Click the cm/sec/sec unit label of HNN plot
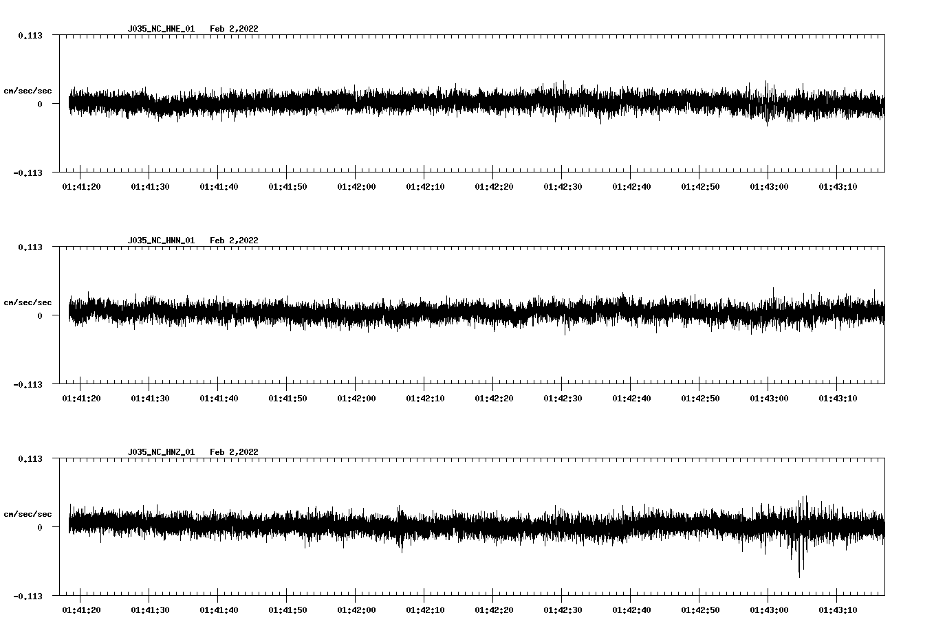Viewport: 934px width, 635px height. pyautogui.click(x=28, y=302)
